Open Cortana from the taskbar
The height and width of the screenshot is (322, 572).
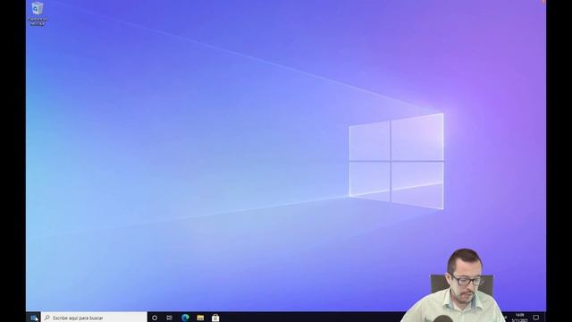click(155, 318)
